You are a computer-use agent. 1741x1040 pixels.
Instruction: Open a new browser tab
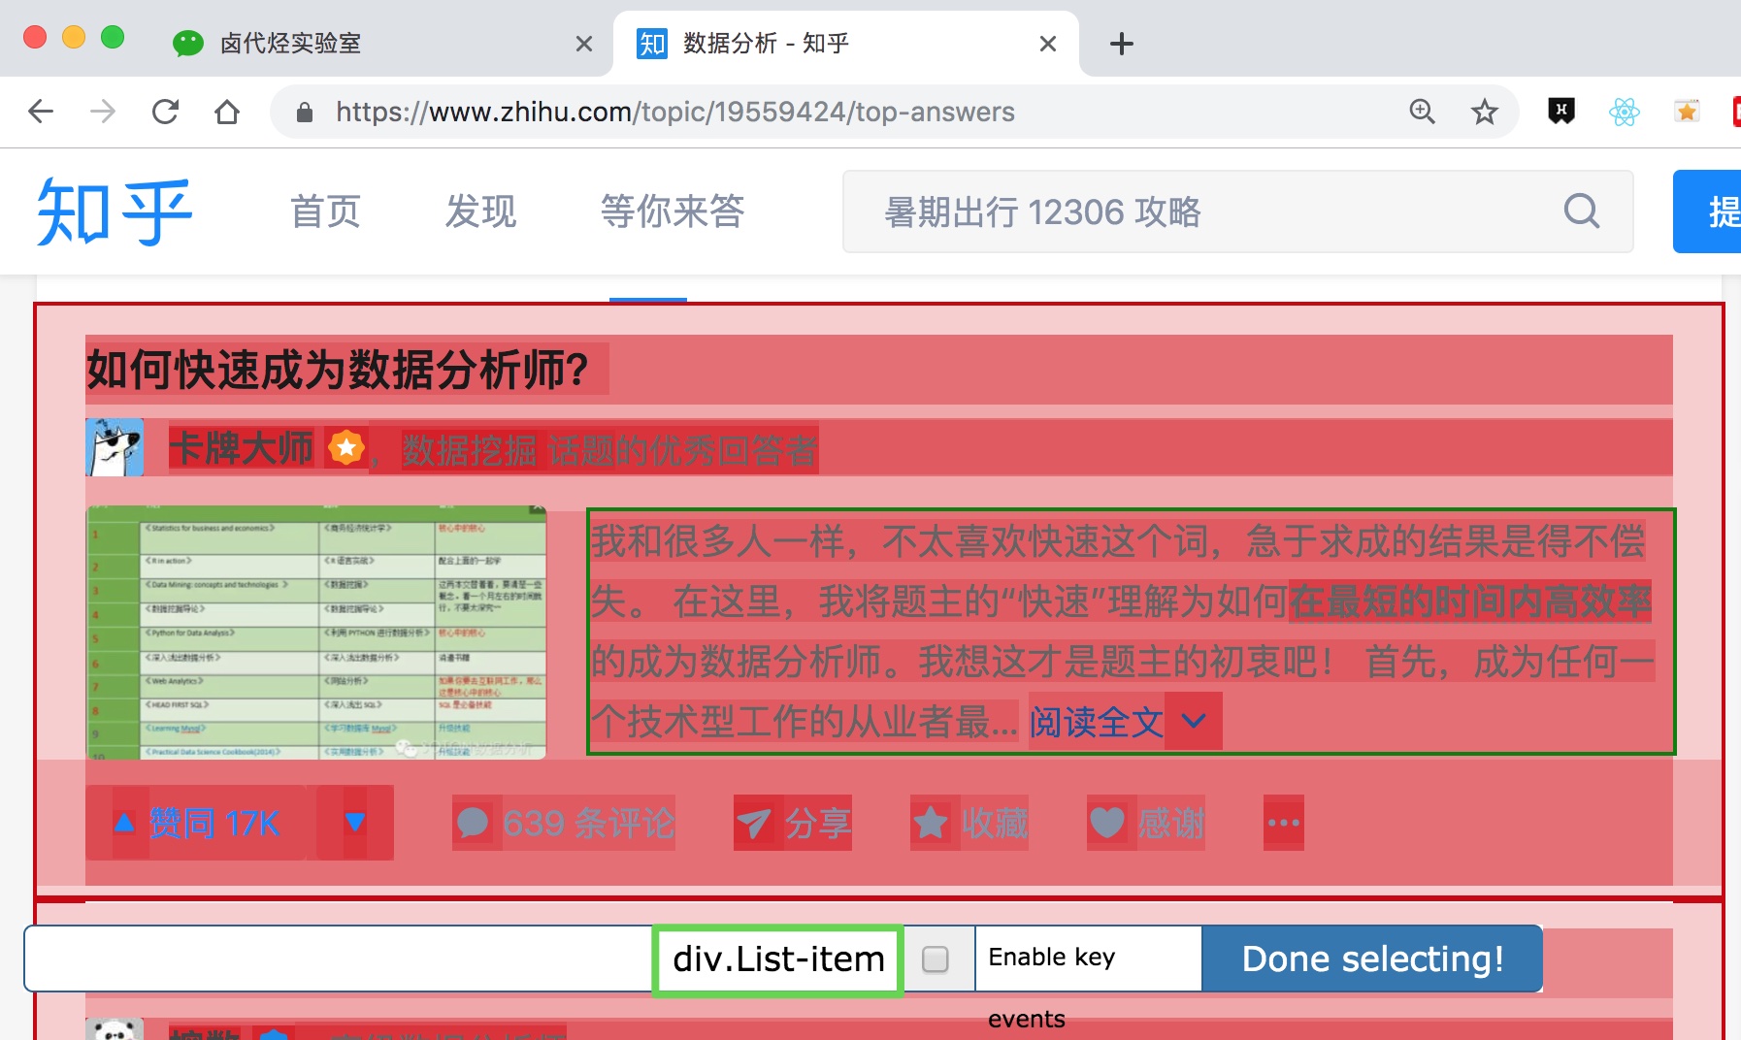pyautogui.click(x=1122, y=44)
